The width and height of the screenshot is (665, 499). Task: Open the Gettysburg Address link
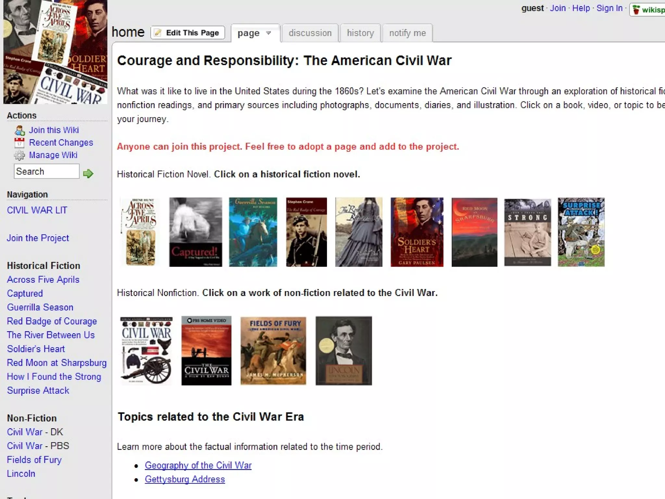(185, 479)
